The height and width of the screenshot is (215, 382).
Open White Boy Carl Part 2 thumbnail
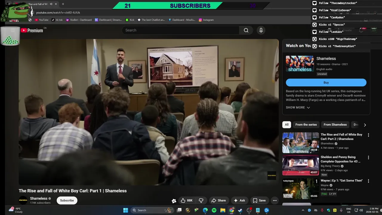tap(301, 143)
